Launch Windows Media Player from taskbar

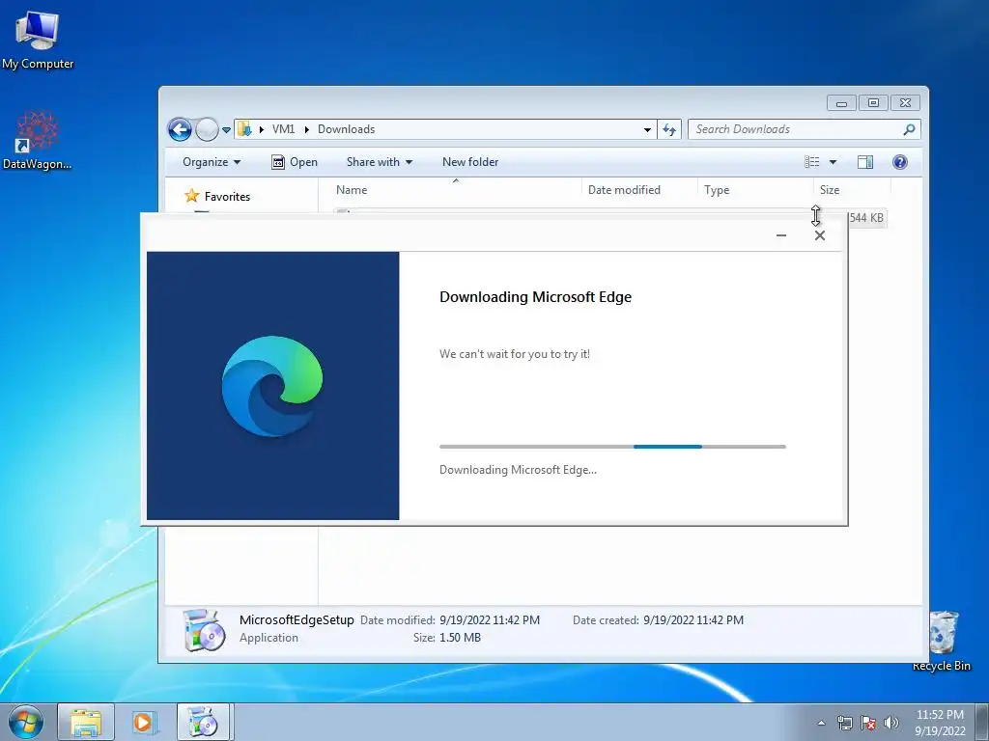pos(143,722)
